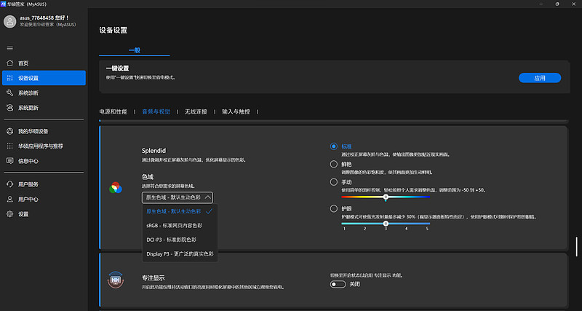Image resolution: width=582 pixels, height=311 pixels.
Task: Switch to 电源和性能 tab
Action: tap(113, 111)
